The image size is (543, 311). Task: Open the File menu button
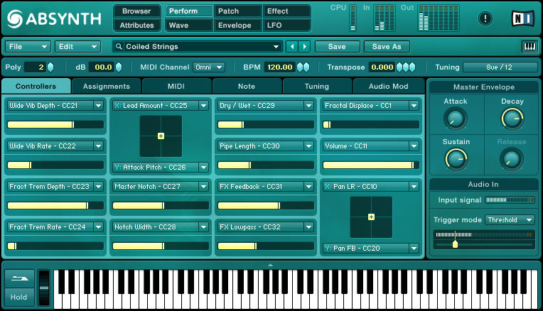click(28, 47)
